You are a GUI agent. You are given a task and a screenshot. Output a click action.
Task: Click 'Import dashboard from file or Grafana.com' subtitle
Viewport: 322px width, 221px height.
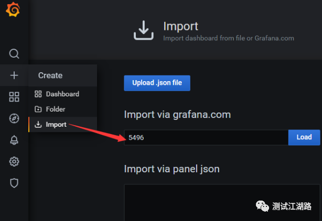click(229, 38)
